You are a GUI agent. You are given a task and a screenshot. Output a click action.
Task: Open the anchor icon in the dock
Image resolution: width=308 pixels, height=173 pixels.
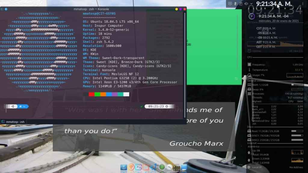[124, 167]
